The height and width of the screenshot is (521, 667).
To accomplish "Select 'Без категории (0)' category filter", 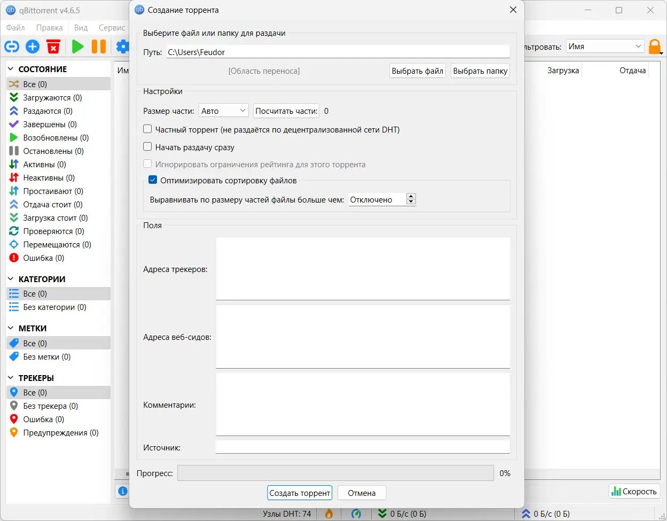I will point(58,307).
